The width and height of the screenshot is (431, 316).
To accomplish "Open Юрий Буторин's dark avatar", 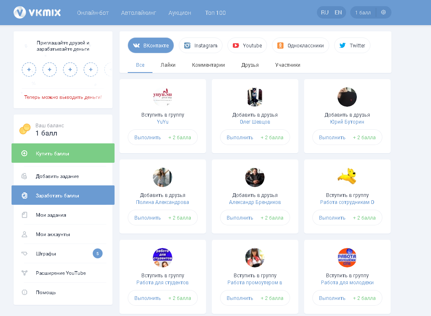I will [x=347, y=97].
